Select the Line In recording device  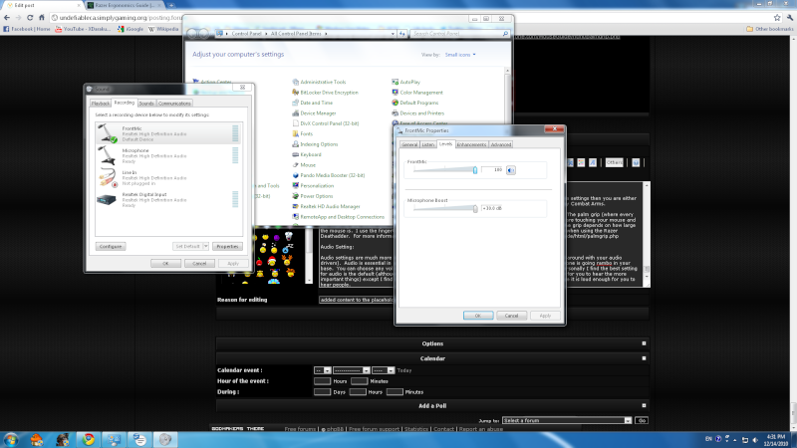coord(168,178)
